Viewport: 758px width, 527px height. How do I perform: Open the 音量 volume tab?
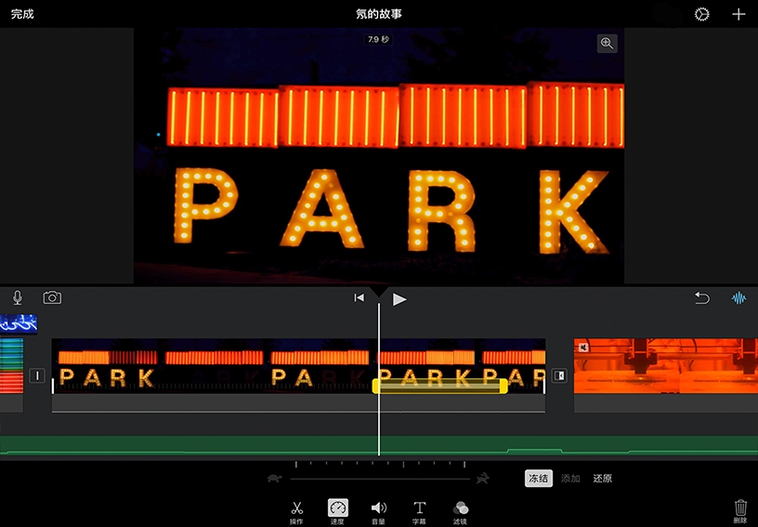pos(378,510)
